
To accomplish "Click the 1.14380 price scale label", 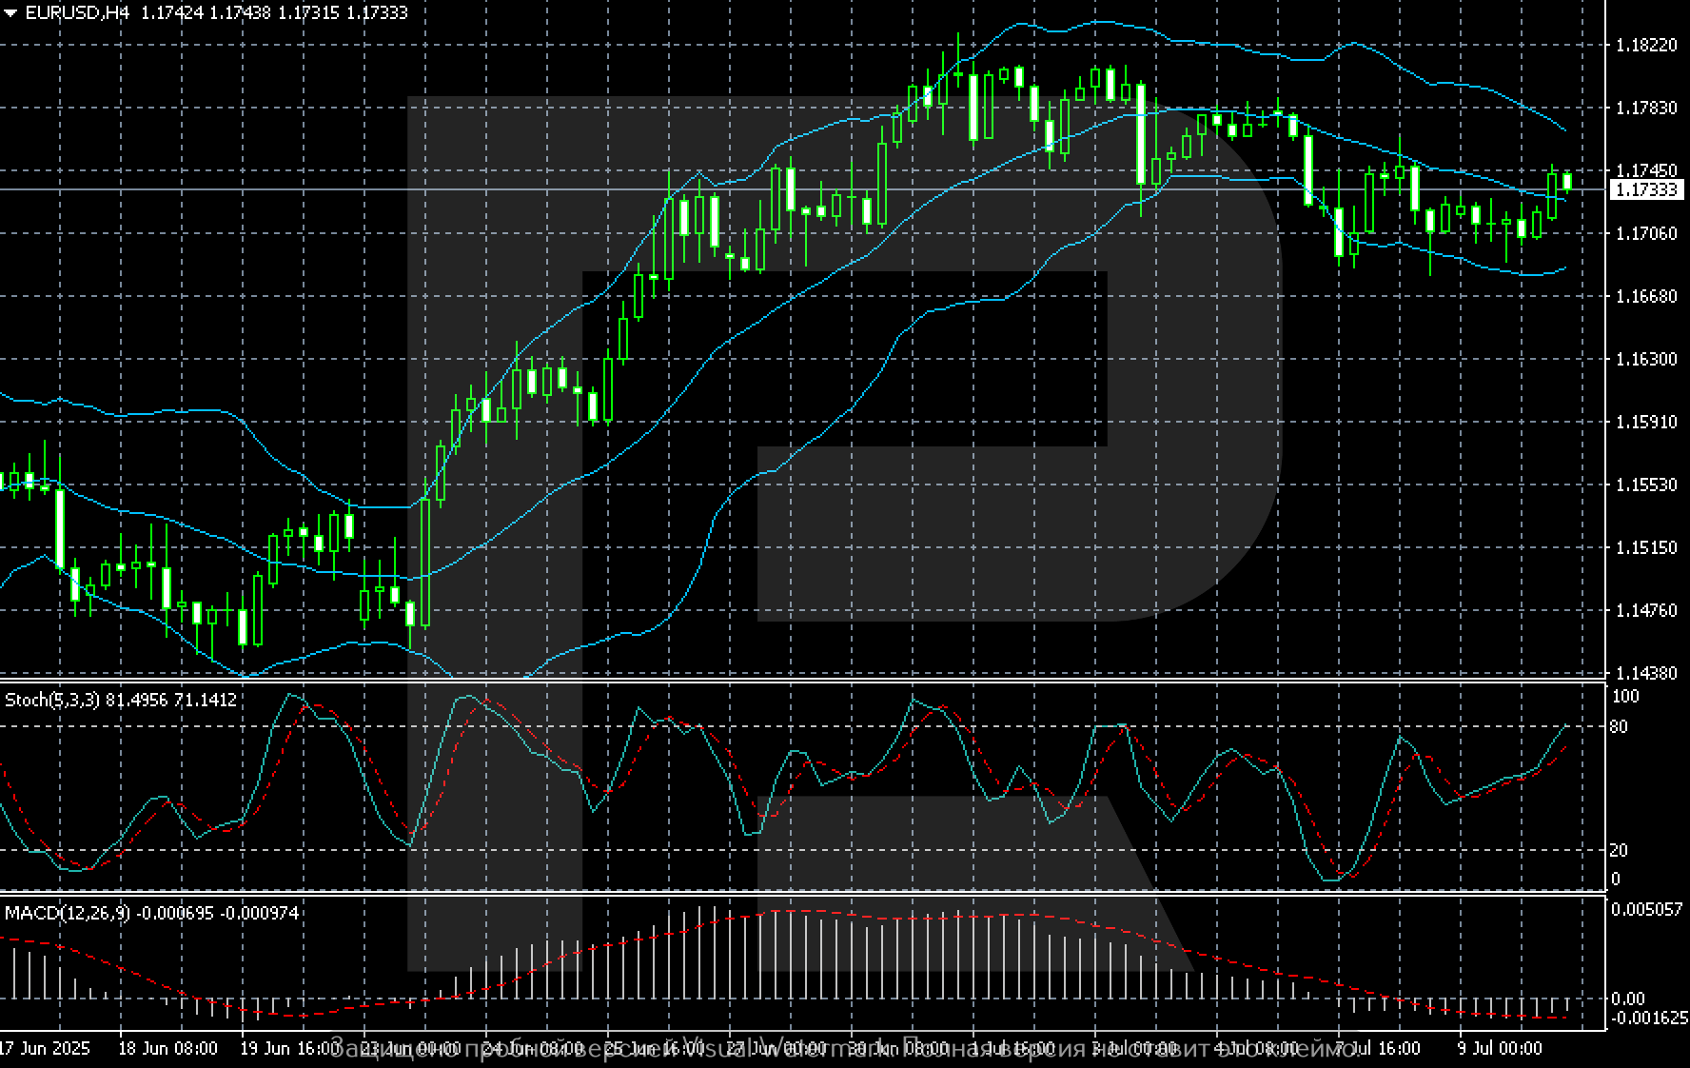I will pyautogui.click(x=1646, y=673).
